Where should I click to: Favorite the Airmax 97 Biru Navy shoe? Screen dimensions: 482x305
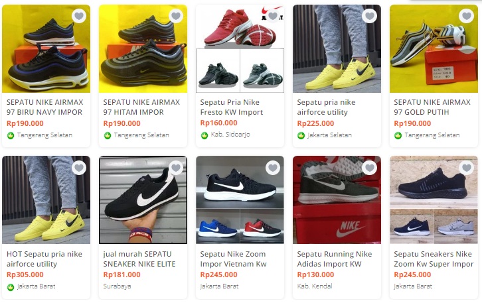pos(79,16)
